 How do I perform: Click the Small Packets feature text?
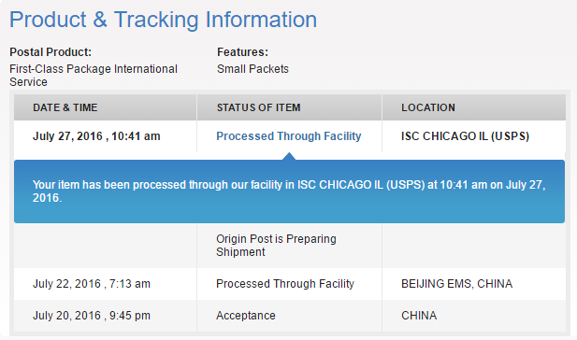pyautogui.click(x=252, y=69)
